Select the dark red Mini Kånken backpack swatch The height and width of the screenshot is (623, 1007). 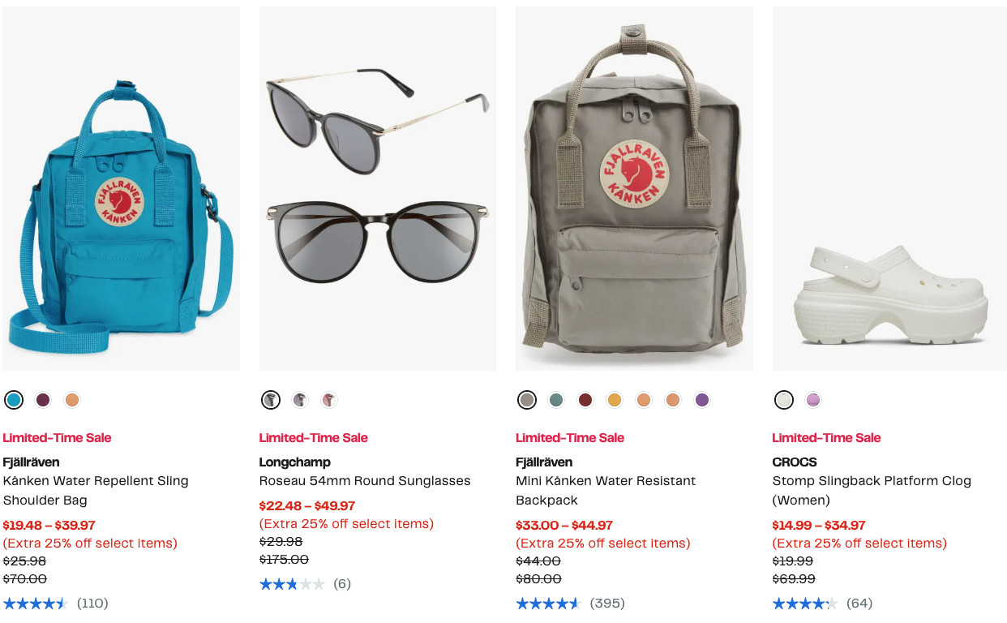(585, 400)
